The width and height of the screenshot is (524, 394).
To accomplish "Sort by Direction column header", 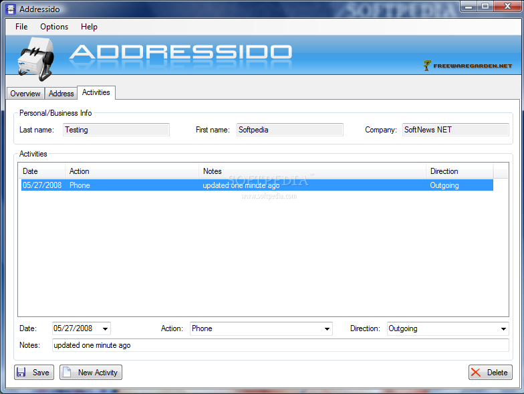I will 460,171.
